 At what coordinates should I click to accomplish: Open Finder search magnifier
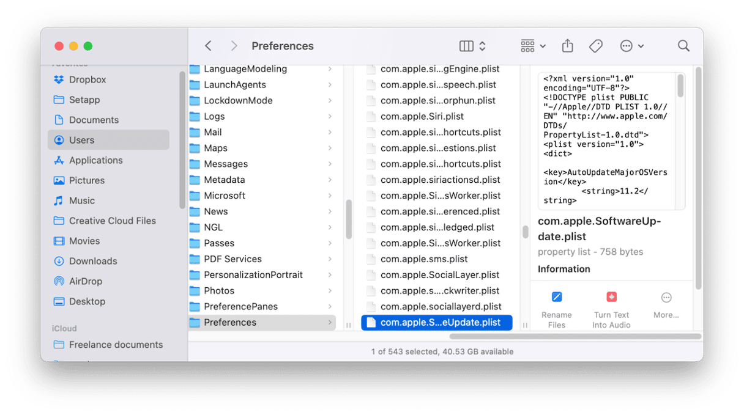click(x=683, y=46)
